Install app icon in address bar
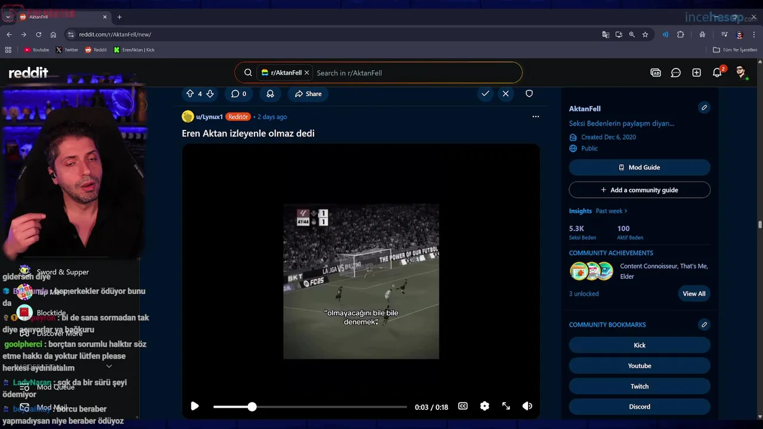 [619, 35]
